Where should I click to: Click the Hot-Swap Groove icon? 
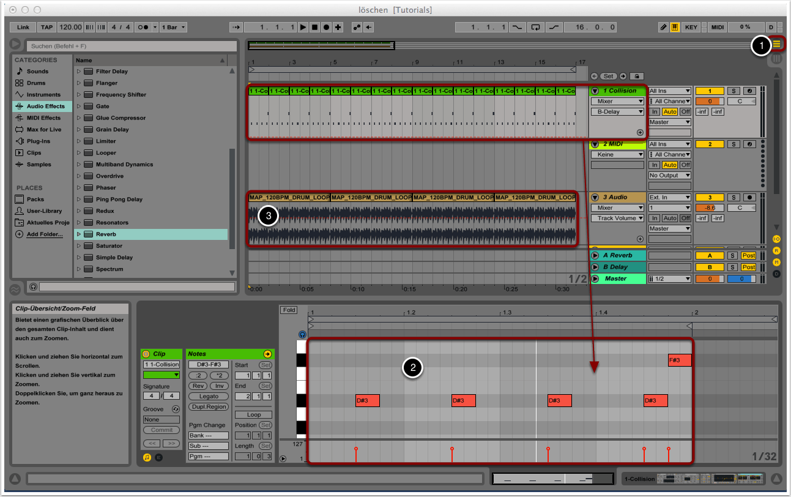[x=176, y=409]
